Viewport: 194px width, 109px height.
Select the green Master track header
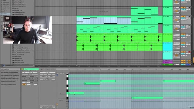pyautogui.click(x=168, y=64)
